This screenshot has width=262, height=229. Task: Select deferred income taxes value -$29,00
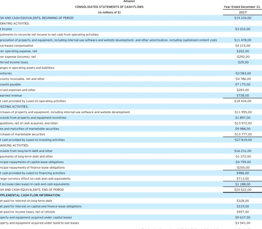[243, 62]
